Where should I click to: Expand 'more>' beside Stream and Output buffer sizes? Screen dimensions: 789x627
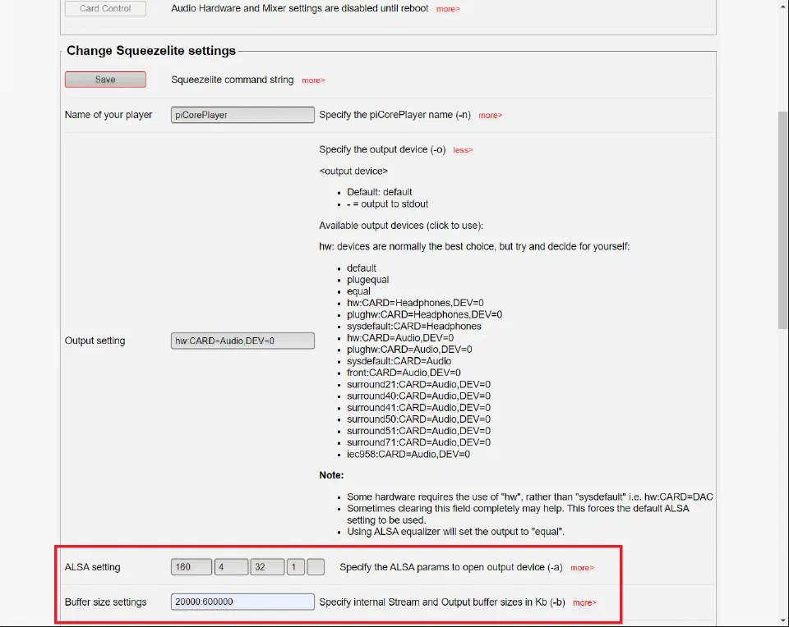pos(584,603)
